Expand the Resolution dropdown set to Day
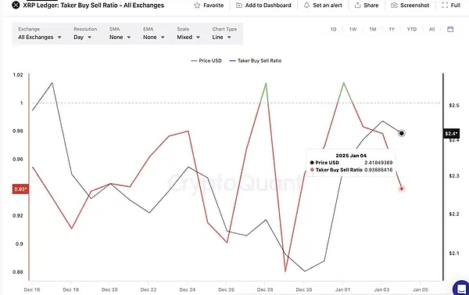 [83, 37]
